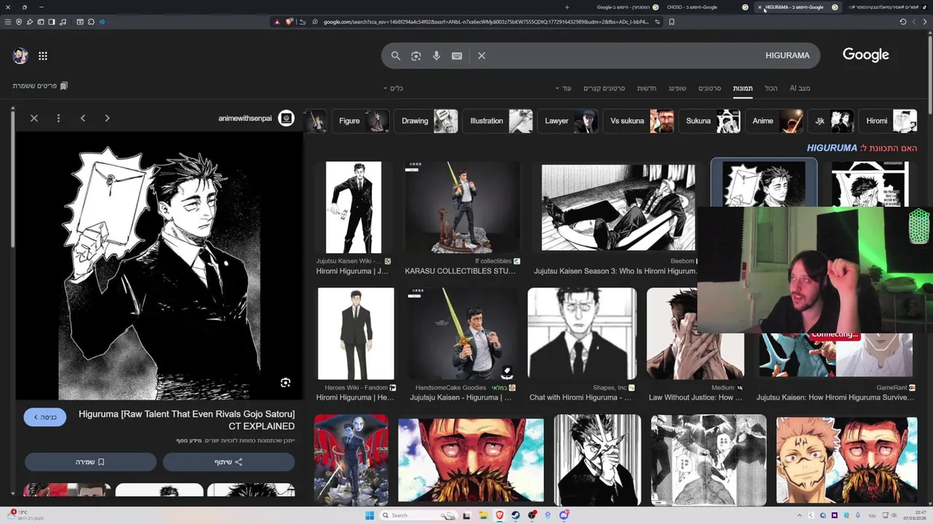Image resolution: width=933 pixels, height=524 pixels.
Task: Click the browser address bar URL
Action: [x=485, y=22]
